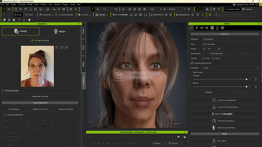Undo the last action
This screenshot has width=262, height=147.
click(82, 9)
